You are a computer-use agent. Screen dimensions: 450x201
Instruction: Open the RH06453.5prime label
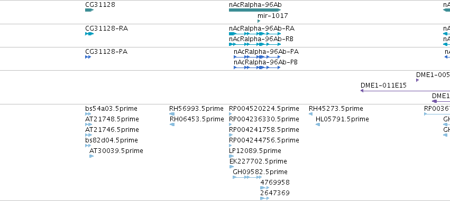pos(197,119)
